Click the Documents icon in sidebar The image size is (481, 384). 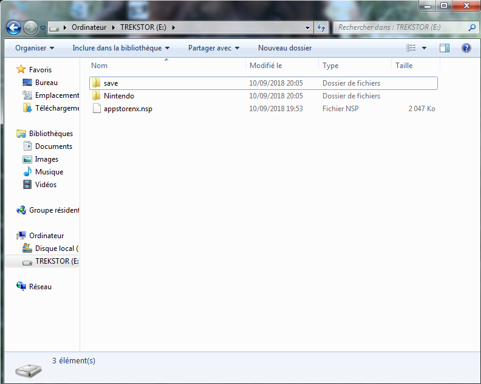27,146
